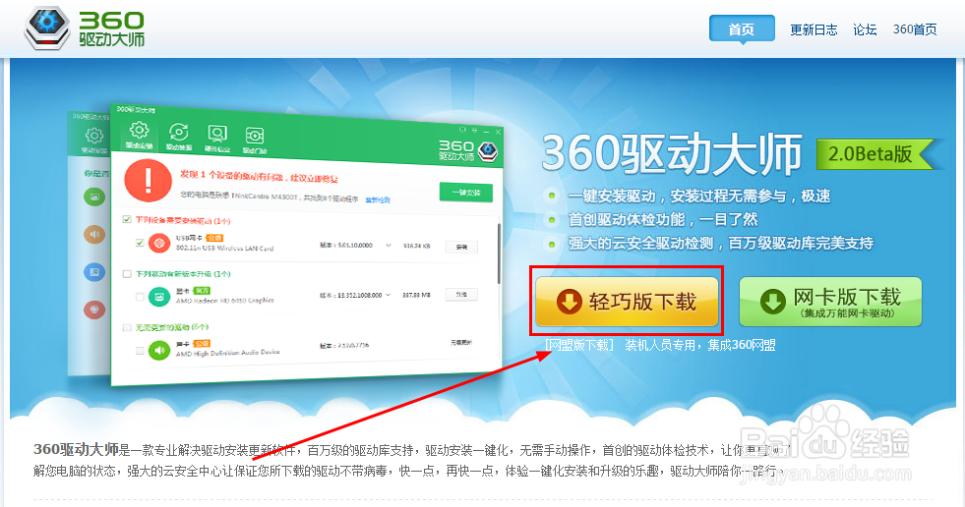Screen dimensions: 965x507
Task: Toggle the 下列驱动有新版本升级 group checkbox
Action: (x=127, y=273)
